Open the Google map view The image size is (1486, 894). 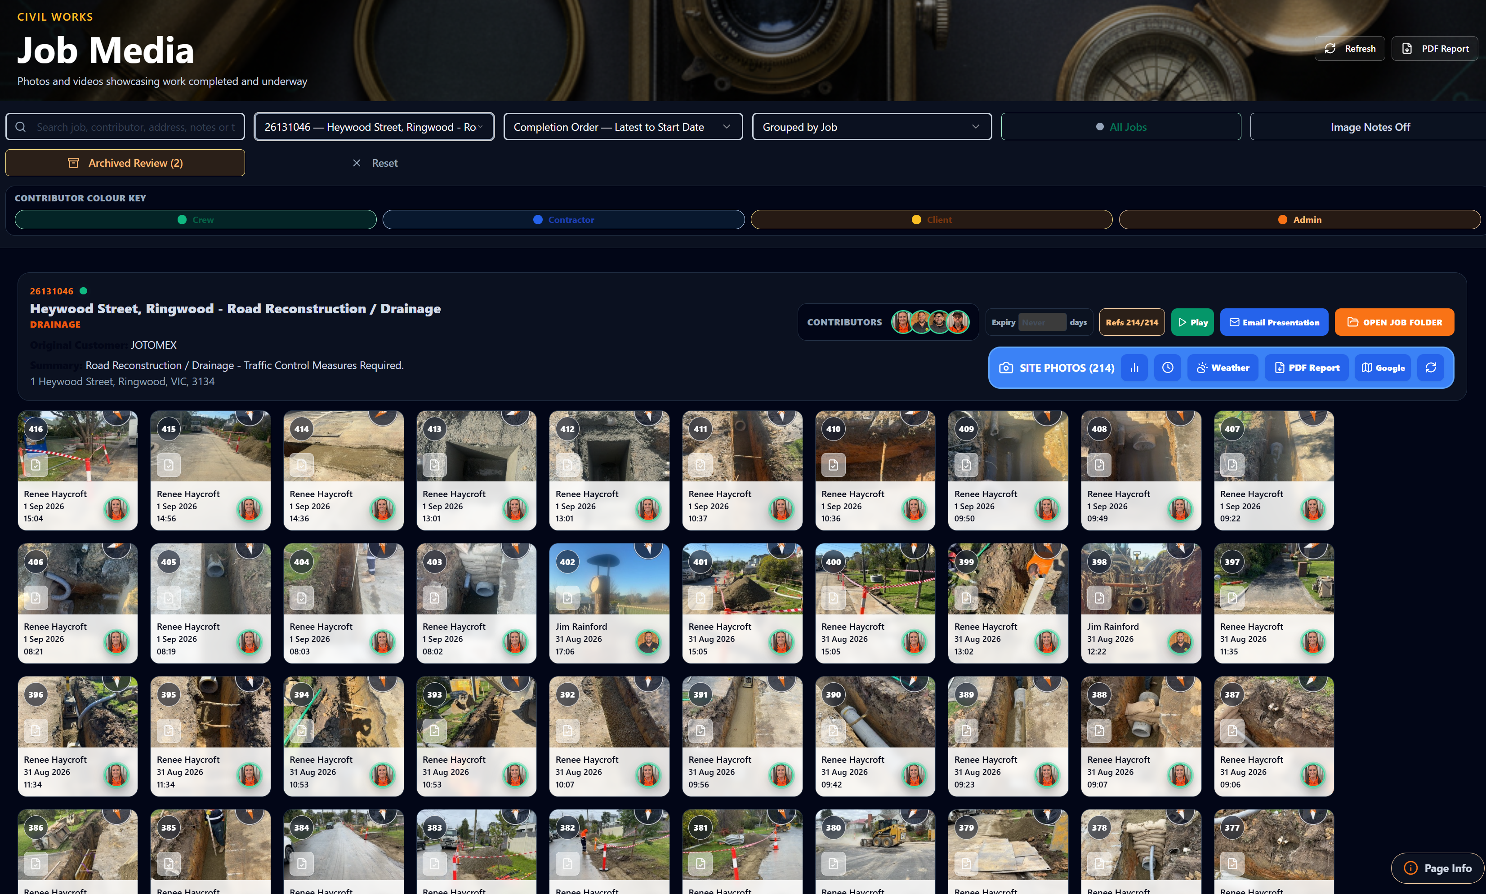click(1383, 368)
